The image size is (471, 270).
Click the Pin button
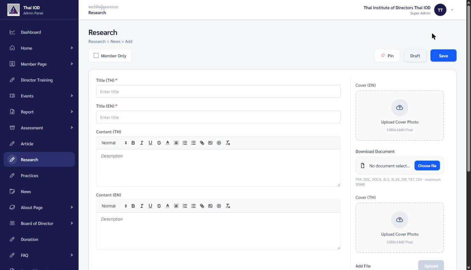point(387,56)
